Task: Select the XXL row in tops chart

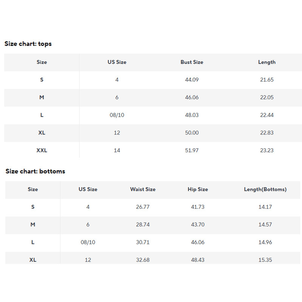Action: click(42, 151)
